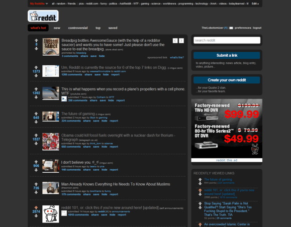The width and height of the screenshot is (291, 227).
Task: Switch to the what's hot tab
Action: click(x=38, y=28)
